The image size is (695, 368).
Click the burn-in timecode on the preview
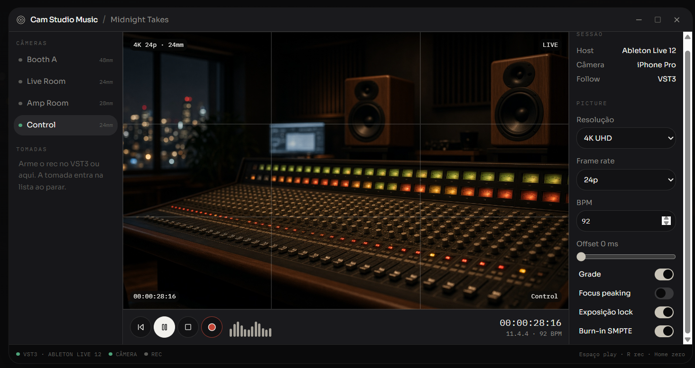pyautogui.click(x=155, y=296)
